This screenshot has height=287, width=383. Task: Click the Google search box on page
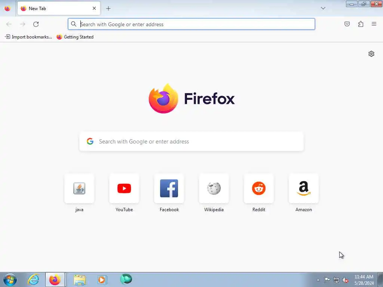coord(191,142)
